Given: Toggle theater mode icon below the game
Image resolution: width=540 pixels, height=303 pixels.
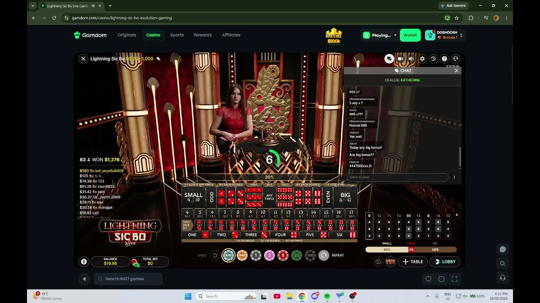Looking at the screenshot, I should point(441,279).
